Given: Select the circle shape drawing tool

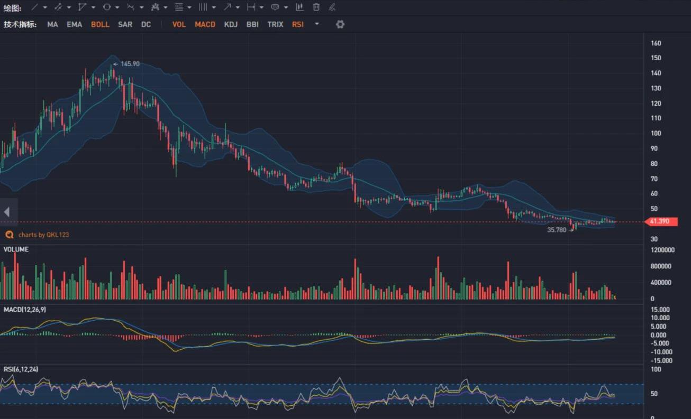Looking at the screenshot, I should [106, 7].
